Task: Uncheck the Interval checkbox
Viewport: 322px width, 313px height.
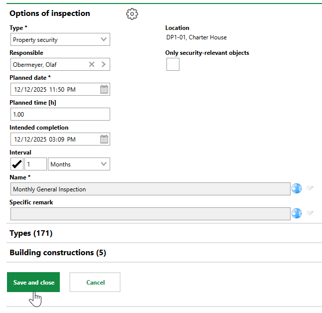Action: pos(16,164)
